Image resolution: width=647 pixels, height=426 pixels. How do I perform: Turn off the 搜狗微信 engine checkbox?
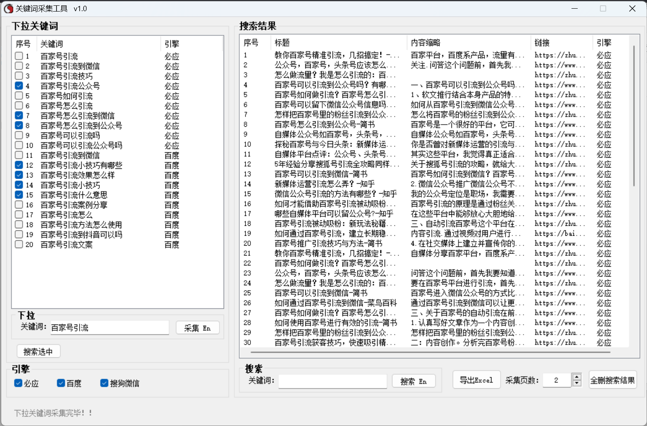[104, 383]
